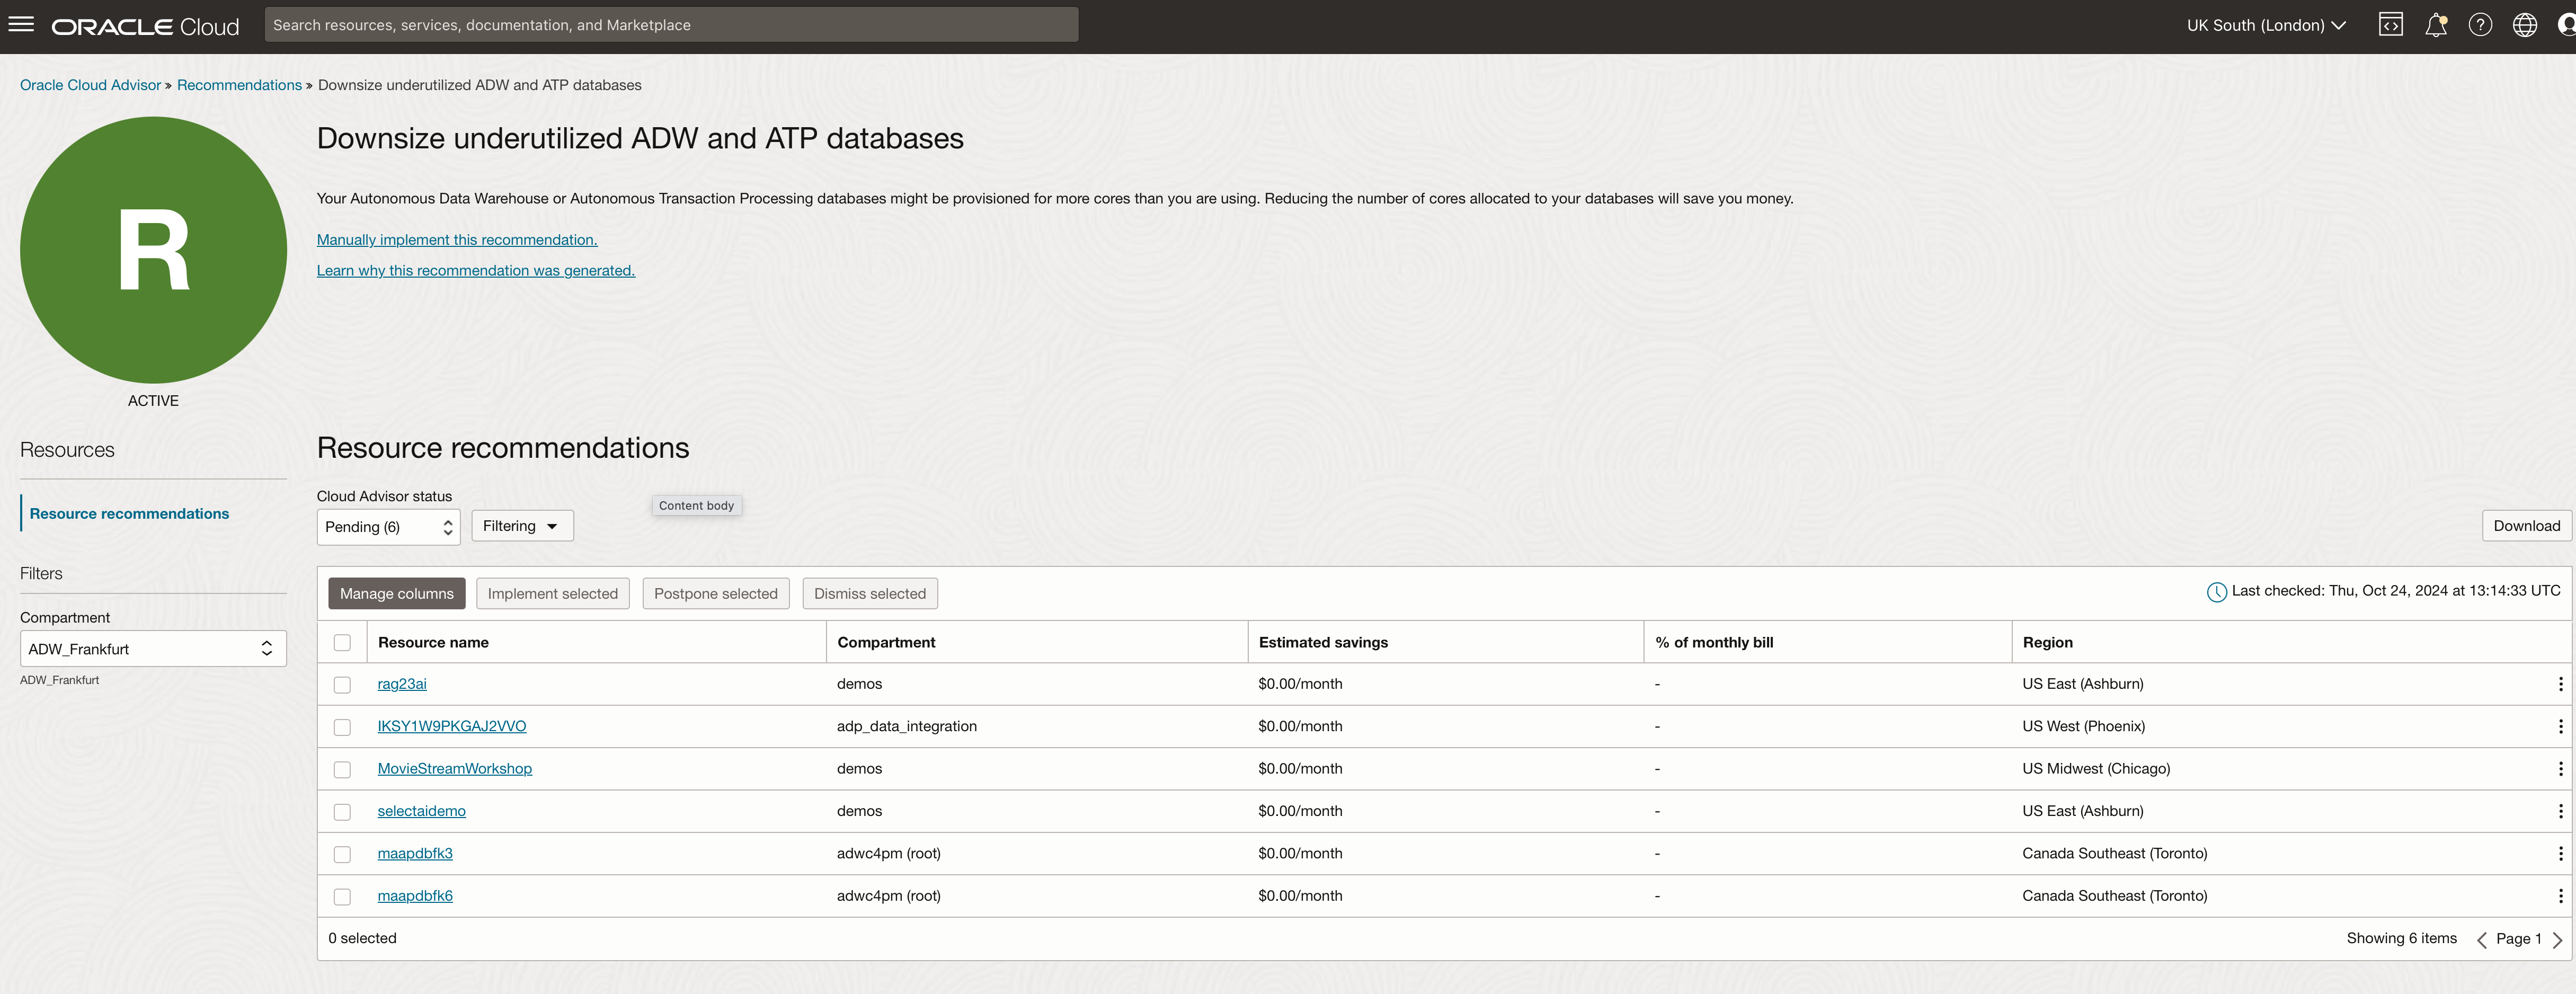Check the maapdbfk3 row checkbox
Image resolution: width=2576 pixels, height=994 pixels.
click(x=342, y=854)
